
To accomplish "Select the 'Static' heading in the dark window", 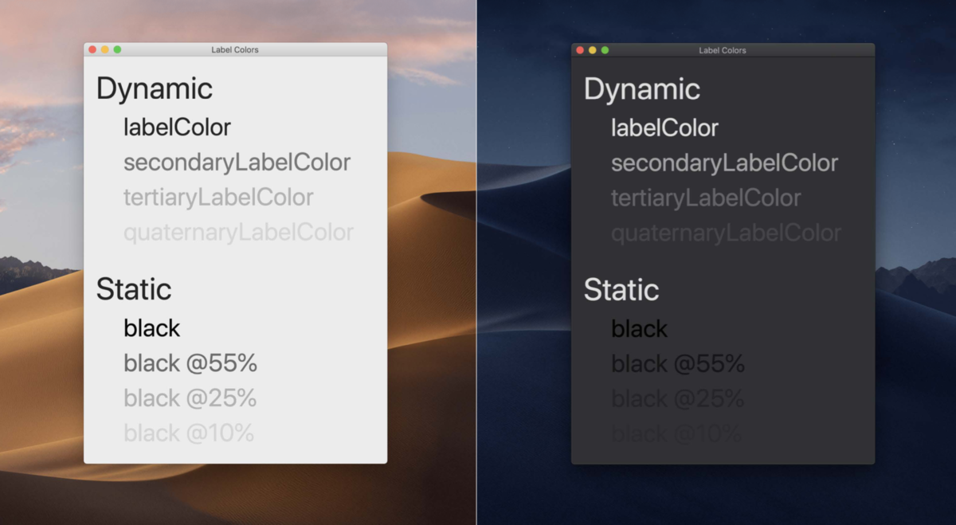I will pyautogui.click(x=621, y=289).
